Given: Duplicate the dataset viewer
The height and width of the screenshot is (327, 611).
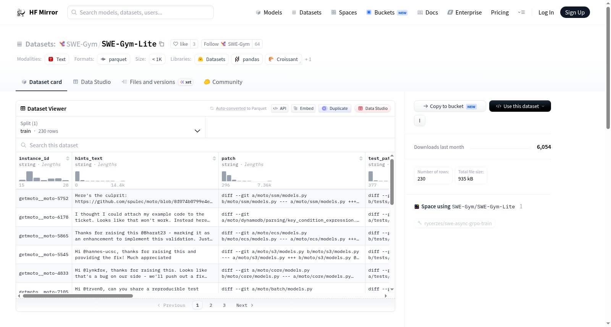Looking at the screenshot, I should pyautogui.click(x=335, y=108).
